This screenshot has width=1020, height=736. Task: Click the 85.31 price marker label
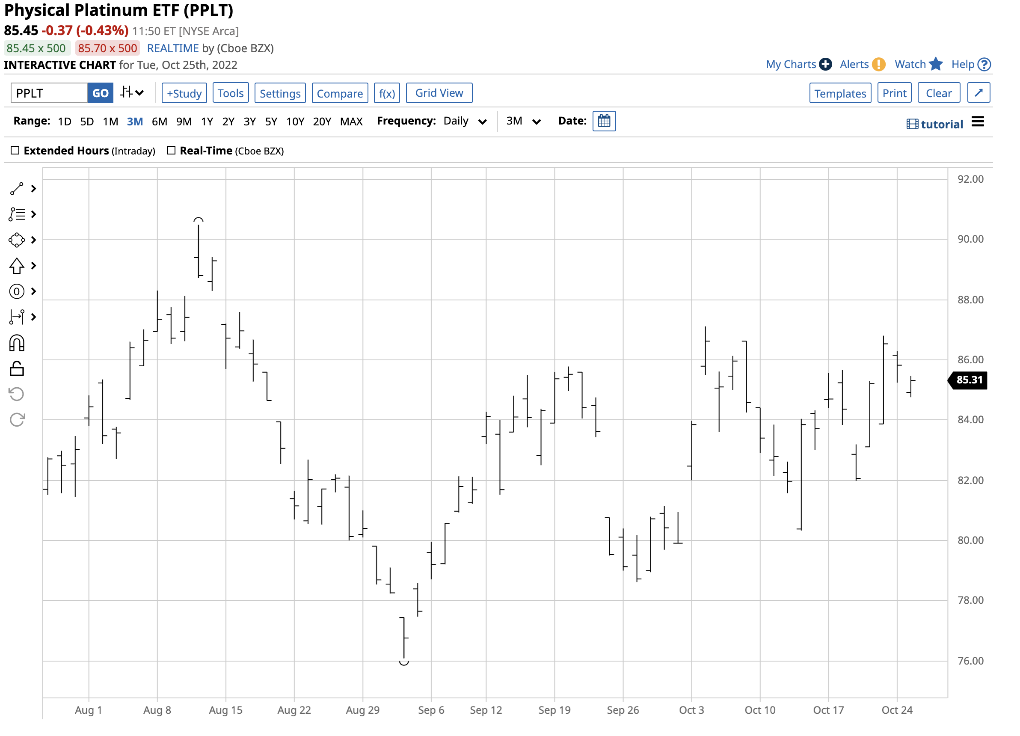pyautogui.click(x=970, y=380)
